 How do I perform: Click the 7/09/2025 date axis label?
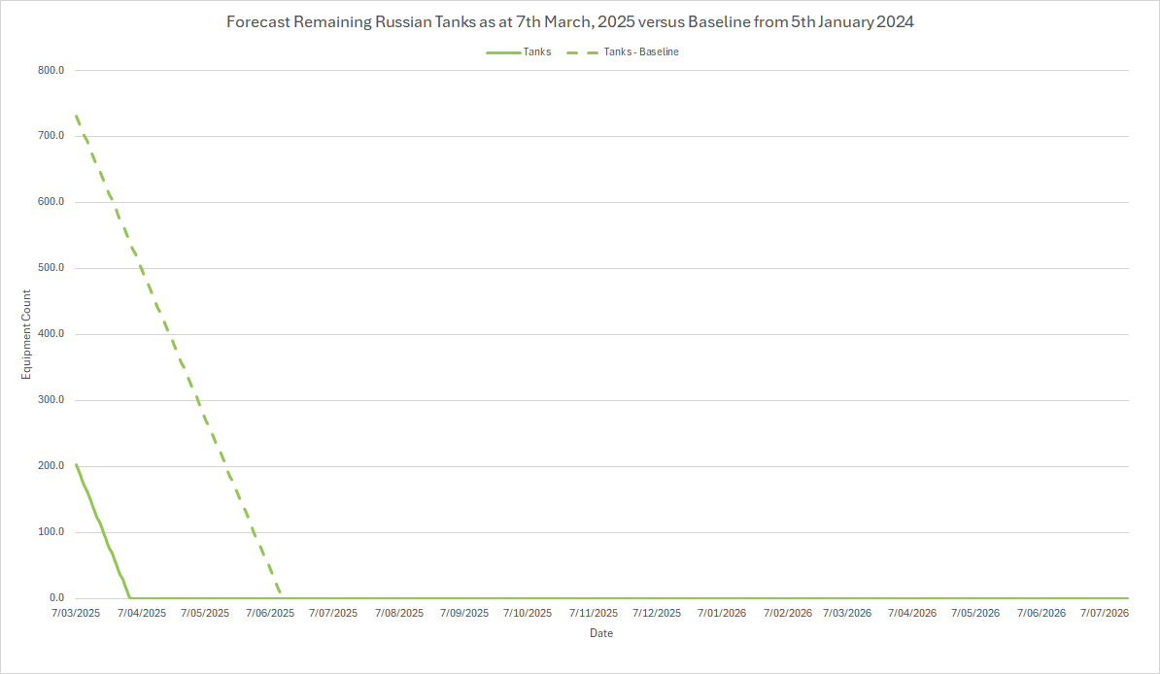click(x=464, y=613)
